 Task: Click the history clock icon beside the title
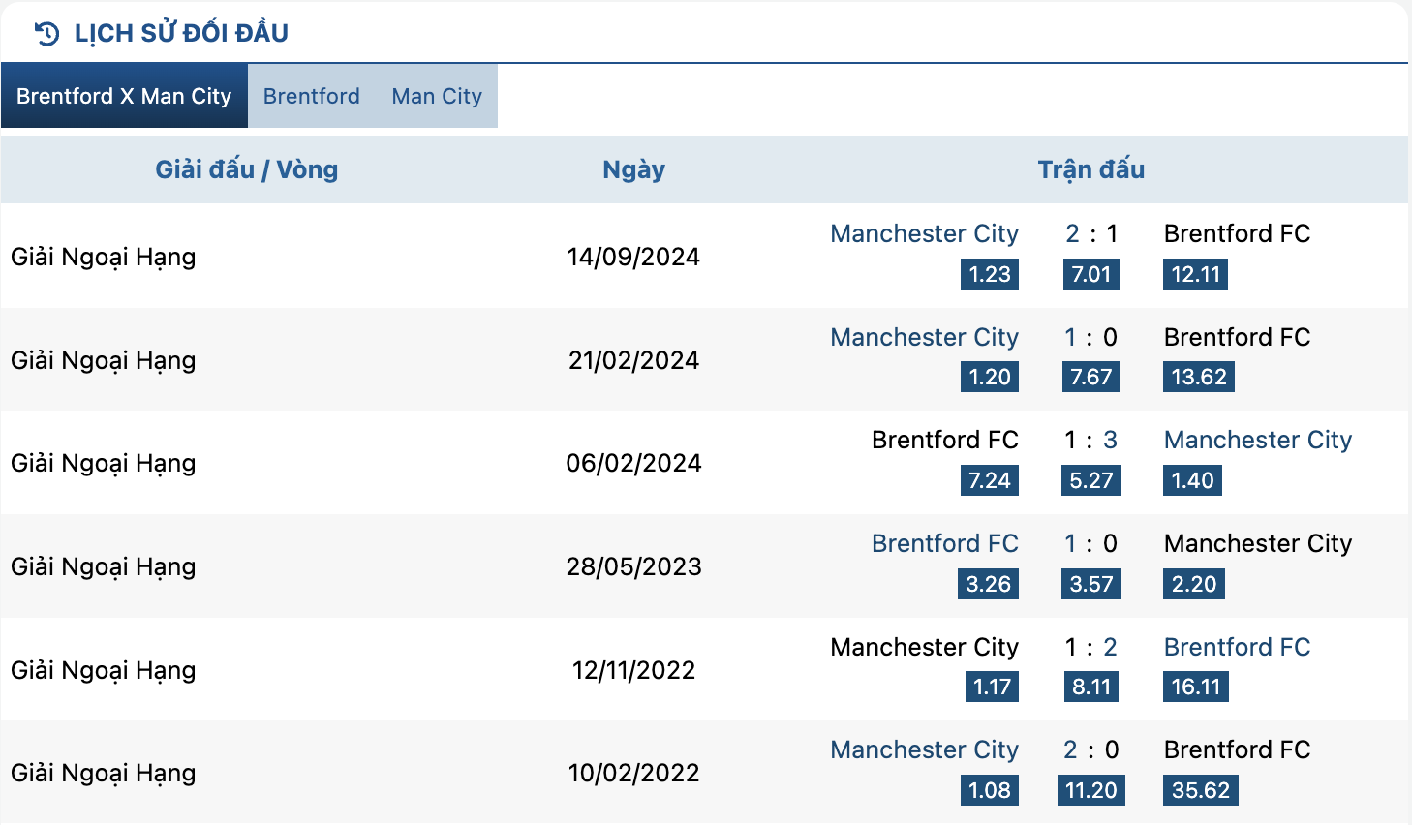point(46,34)
